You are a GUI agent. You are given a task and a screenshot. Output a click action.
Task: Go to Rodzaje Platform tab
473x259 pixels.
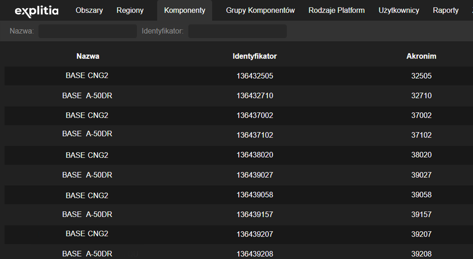pos(337,10)
